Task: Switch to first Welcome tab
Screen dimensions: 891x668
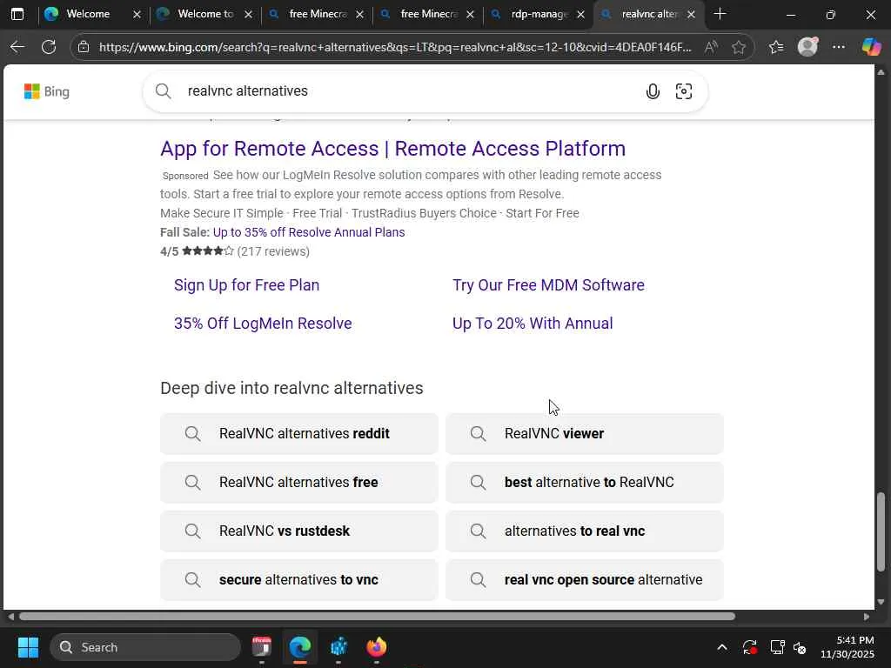Action: 87,14
